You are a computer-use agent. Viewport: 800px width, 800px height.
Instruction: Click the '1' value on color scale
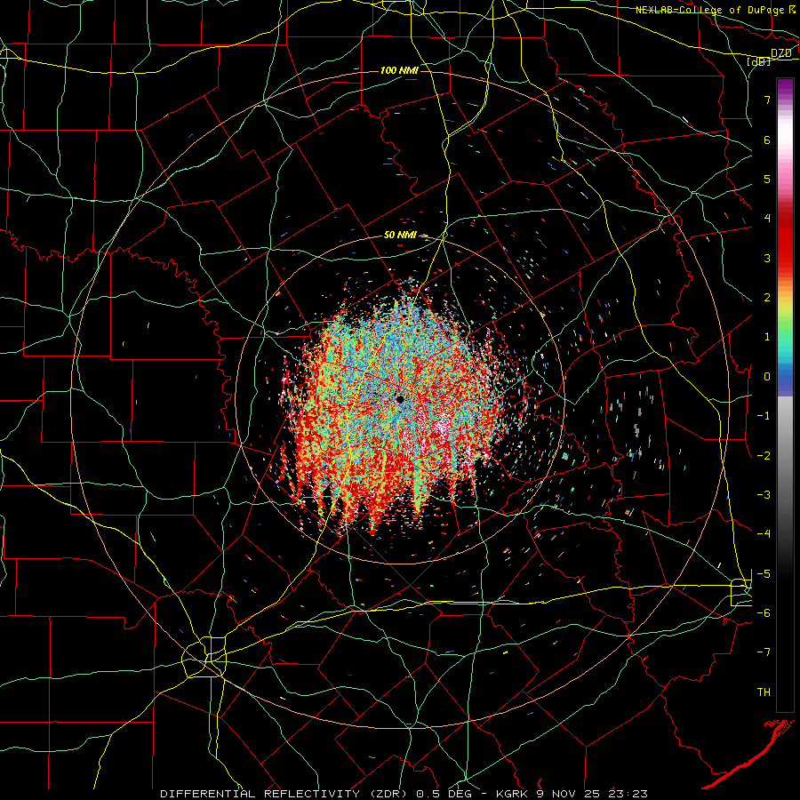pyautogui.click(x=767, y=337)
